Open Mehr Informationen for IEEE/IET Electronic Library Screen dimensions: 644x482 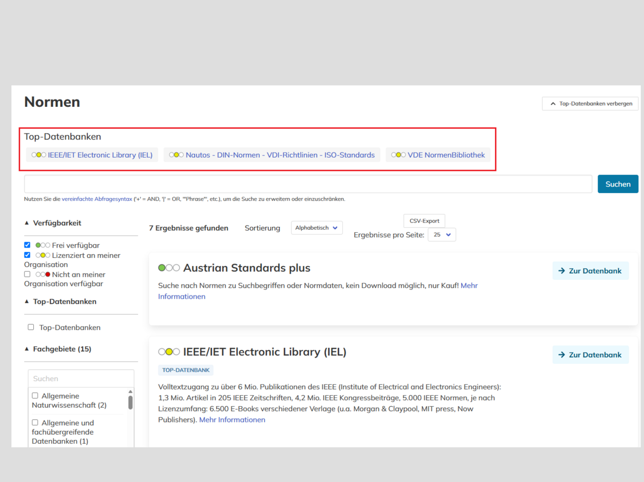click(x=232, y=420)
